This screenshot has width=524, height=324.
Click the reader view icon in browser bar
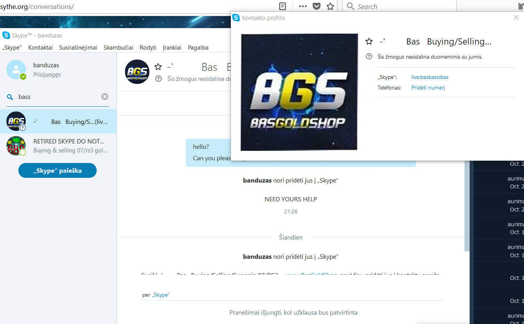coord(283,6)
